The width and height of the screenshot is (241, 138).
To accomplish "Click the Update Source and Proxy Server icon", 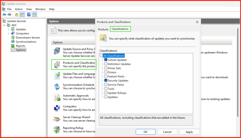I will tap(57, 51).
